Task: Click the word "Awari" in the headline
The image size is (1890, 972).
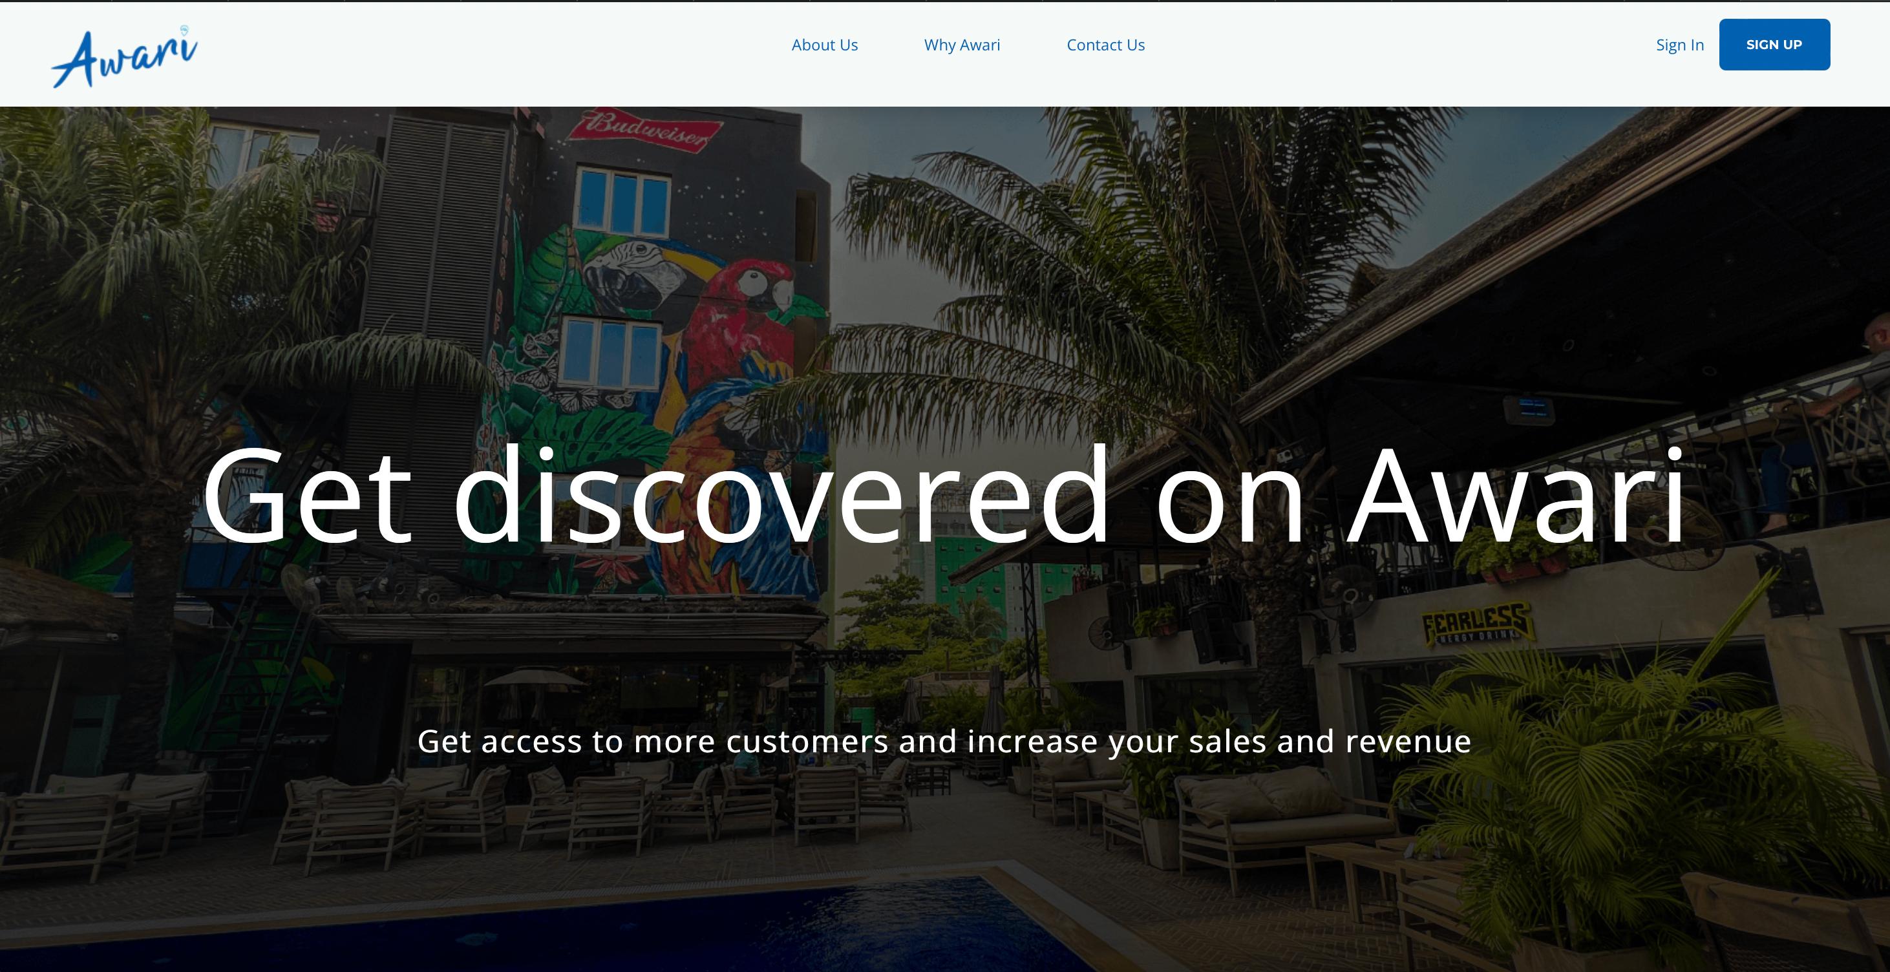Action: click(1516, 494)
